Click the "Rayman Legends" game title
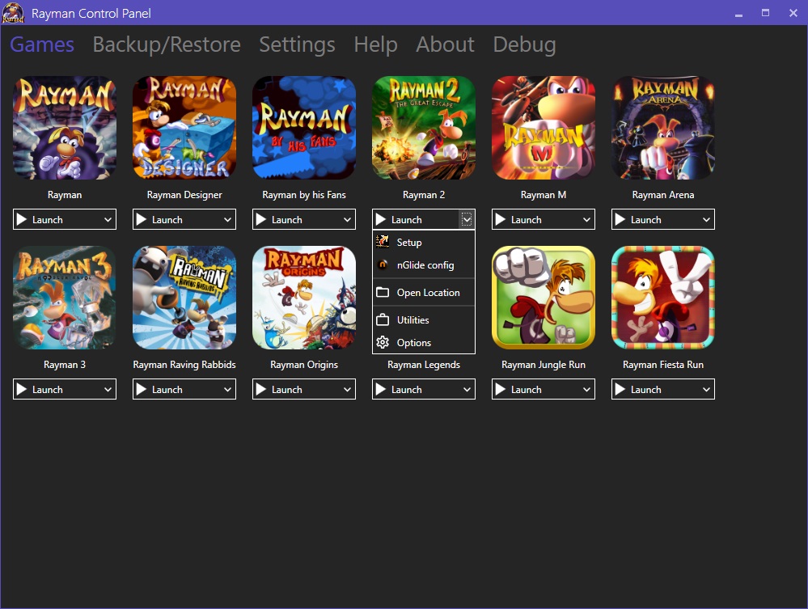 point(424,365)
